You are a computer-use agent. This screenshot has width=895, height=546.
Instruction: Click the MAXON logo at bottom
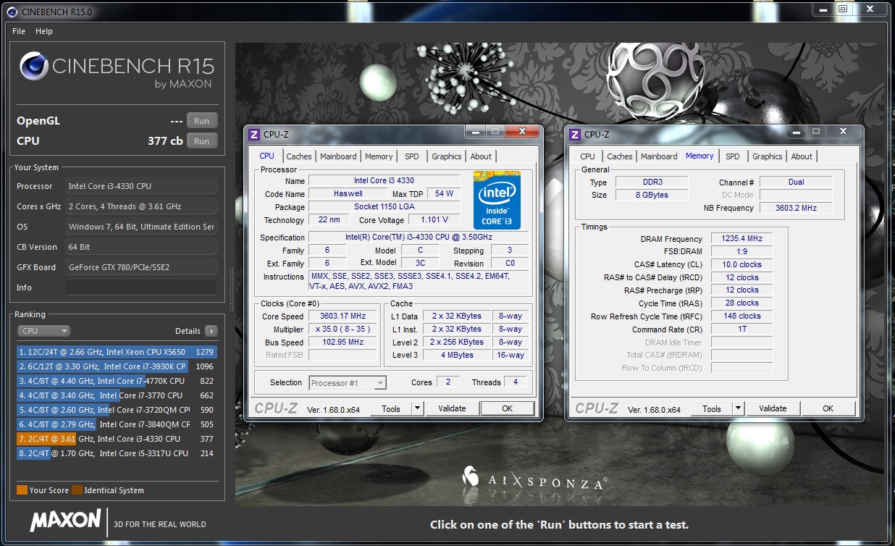(65, 520)
